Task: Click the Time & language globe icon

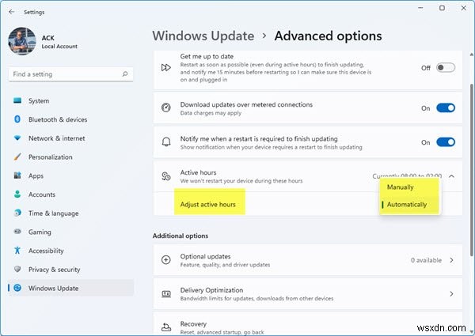Action: click(17, 213)
